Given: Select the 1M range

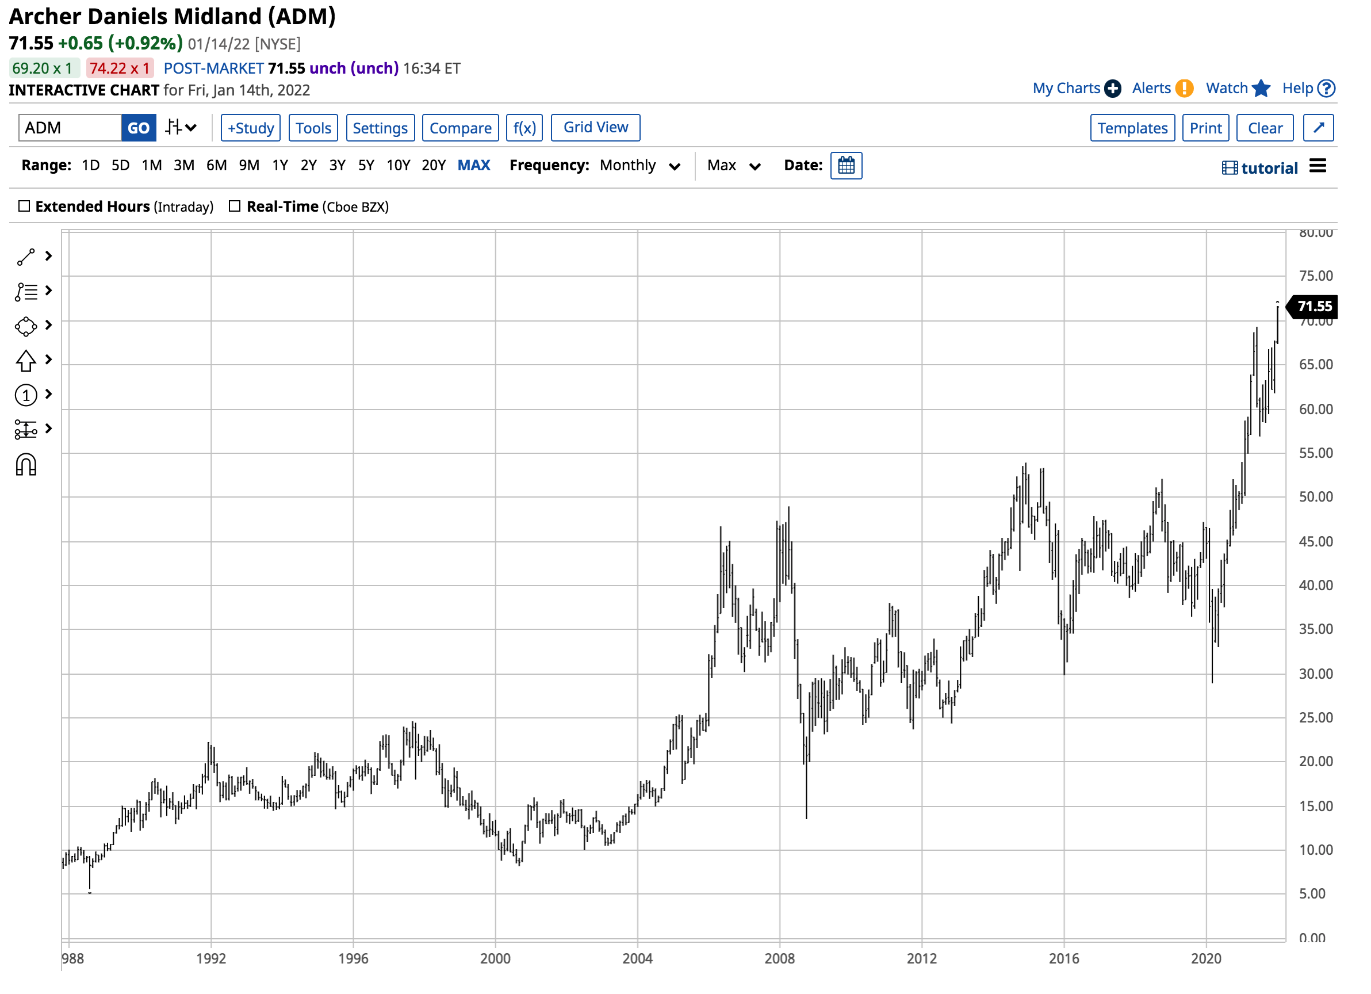Looking at the screenshot, I should [x=152, y=166].
